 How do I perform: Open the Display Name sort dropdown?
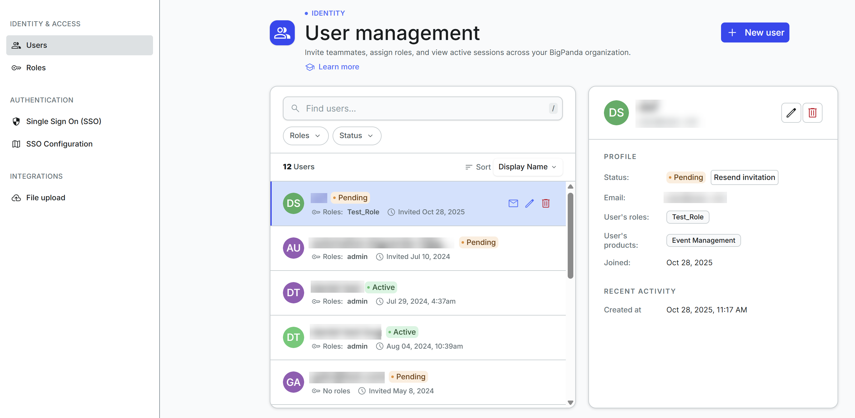(x=527, y=167)
